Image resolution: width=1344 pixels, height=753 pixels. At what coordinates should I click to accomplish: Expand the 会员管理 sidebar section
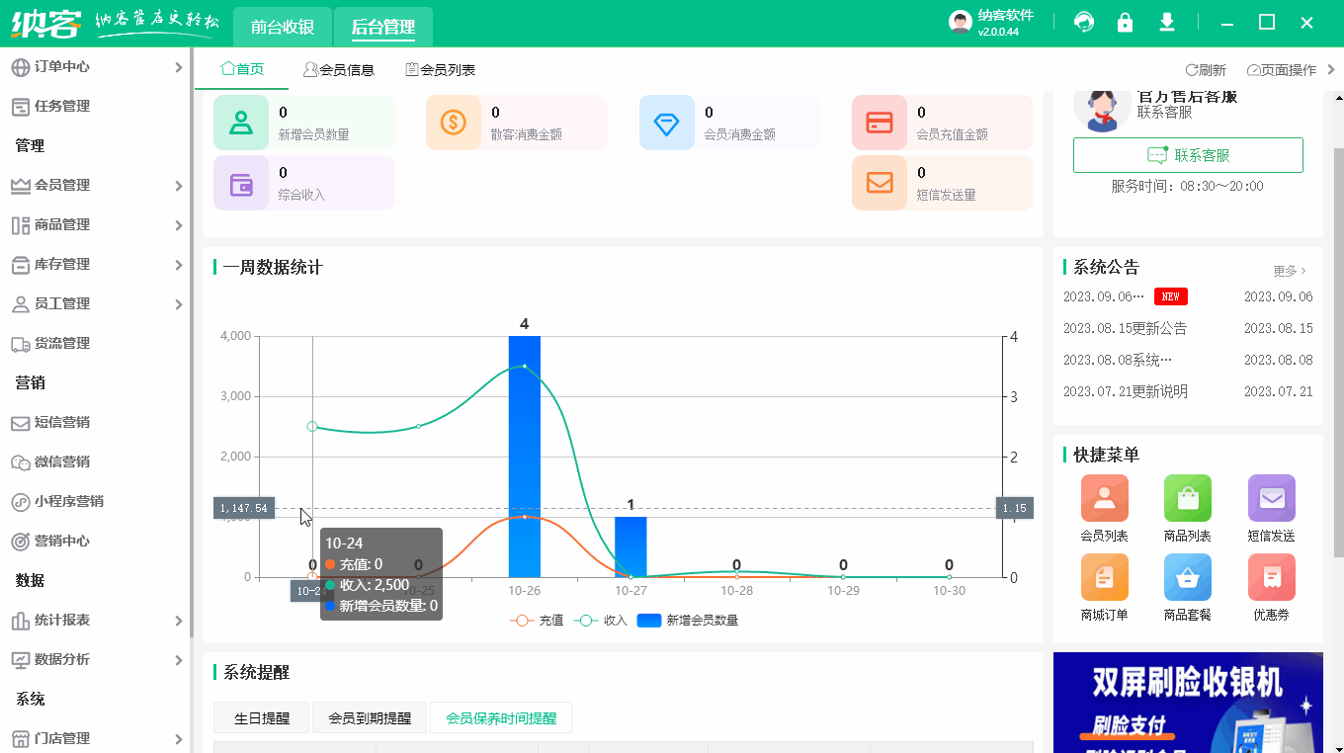click(59, 185)
